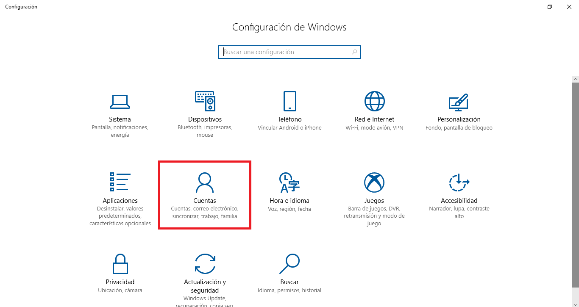Click the Cuentas title
Image resolution: width=579 pixels, height=307 pixels.
point(205,201)
